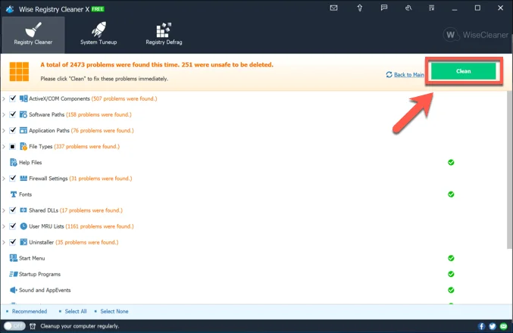This screenshot has width=513, height=333.
Task: Click the restore/backup icon in title bar
Action: 408,8
